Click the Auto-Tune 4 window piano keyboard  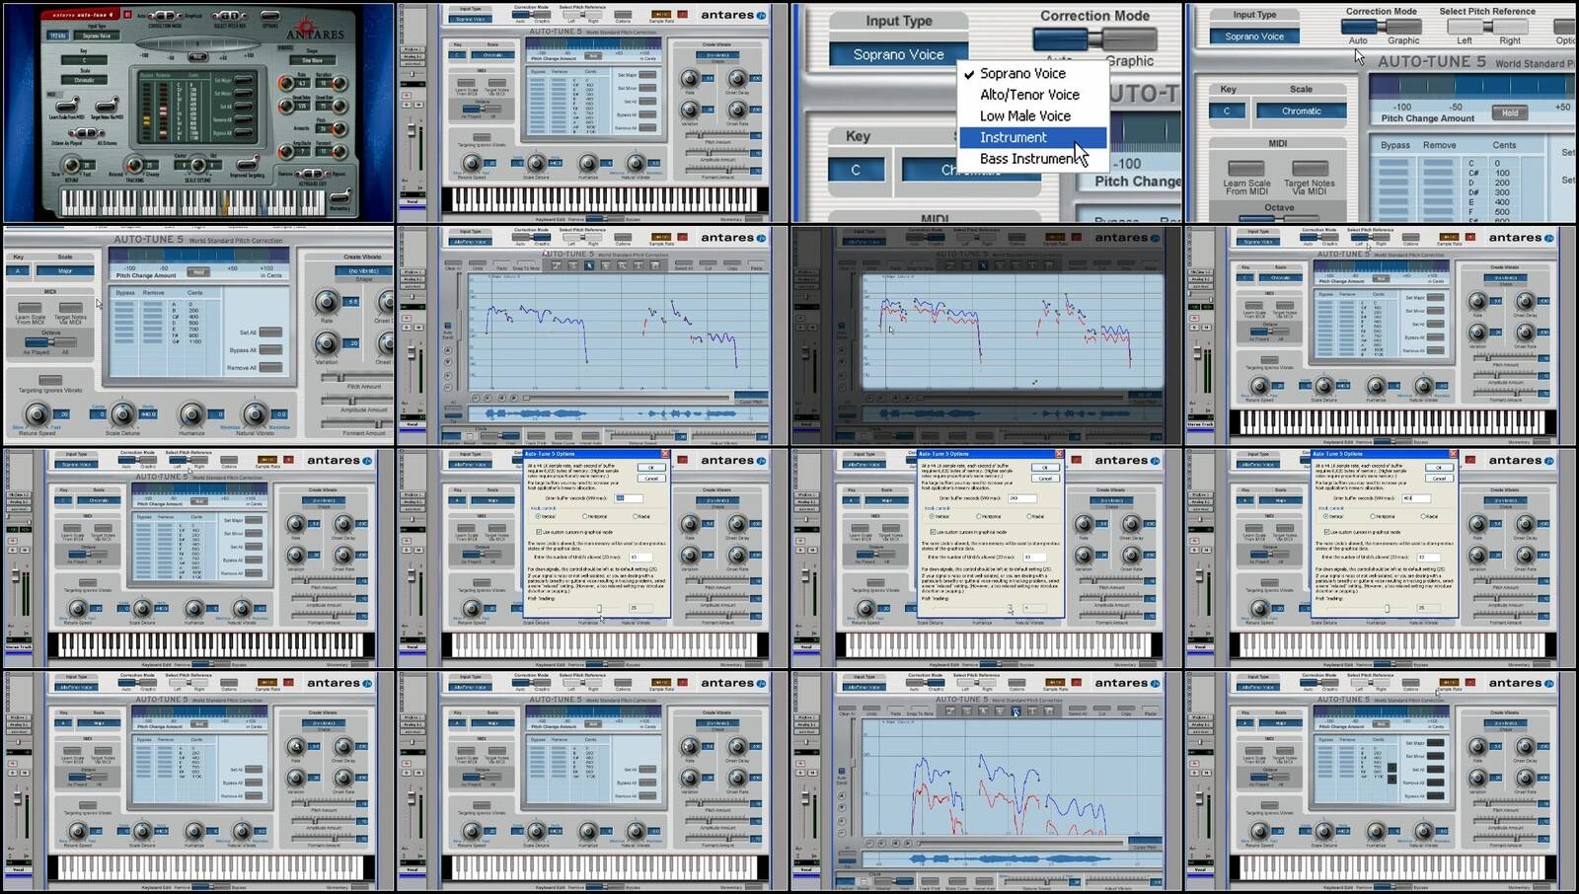[x=192, y=202]
